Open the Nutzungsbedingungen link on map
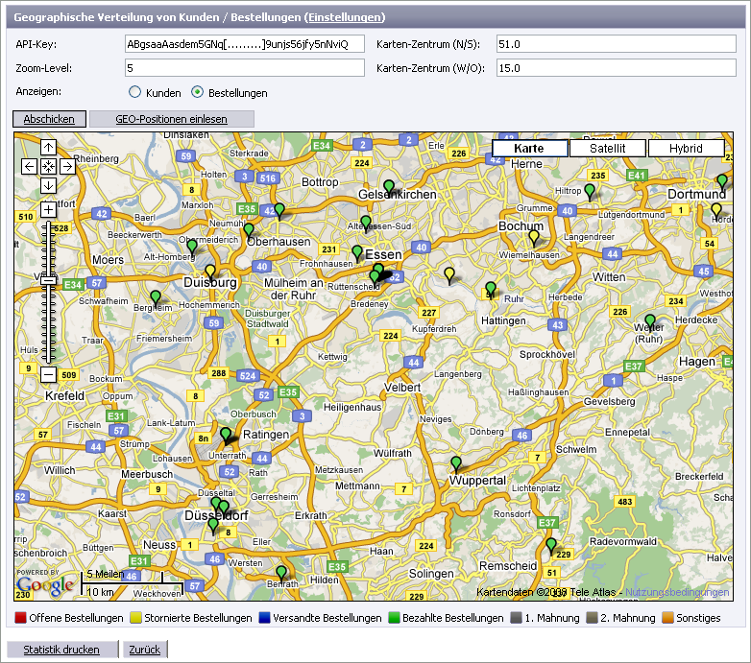The height and width of the screenshot is (663, 751). (677, 592)
